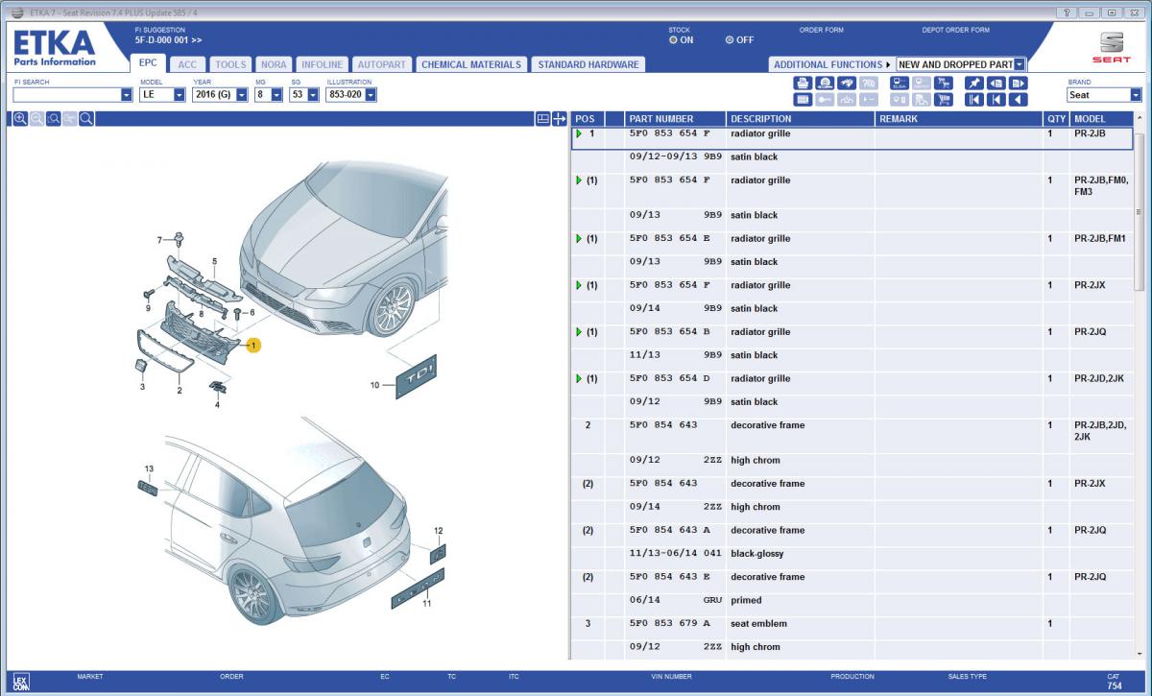Open the Brand dropdown showing Seat
Image resolution: width=1152 pixels, height=696 pixels.
click(1136, 95)
